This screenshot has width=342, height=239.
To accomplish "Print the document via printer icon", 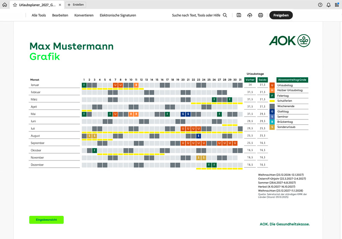I will click(260, 15).
